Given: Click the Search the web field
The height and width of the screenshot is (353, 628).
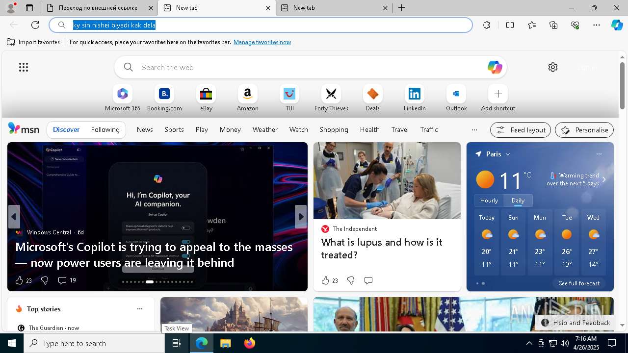Looking at the screenshot, I should pyautogui.click(x=311, y=67).
